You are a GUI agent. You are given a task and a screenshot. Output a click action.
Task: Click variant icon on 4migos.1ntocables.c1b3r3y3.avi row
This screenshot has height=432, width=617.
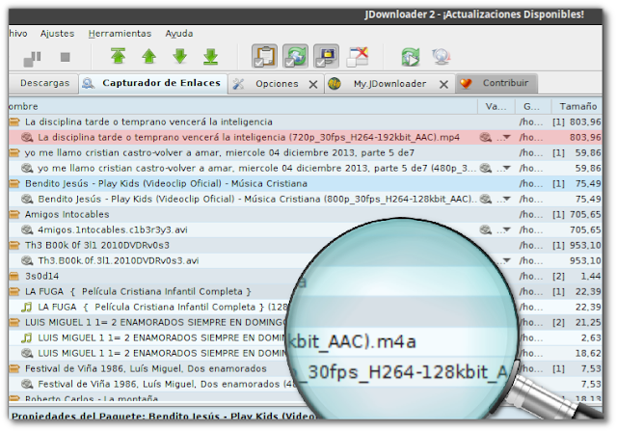click(x=486, y=229)
